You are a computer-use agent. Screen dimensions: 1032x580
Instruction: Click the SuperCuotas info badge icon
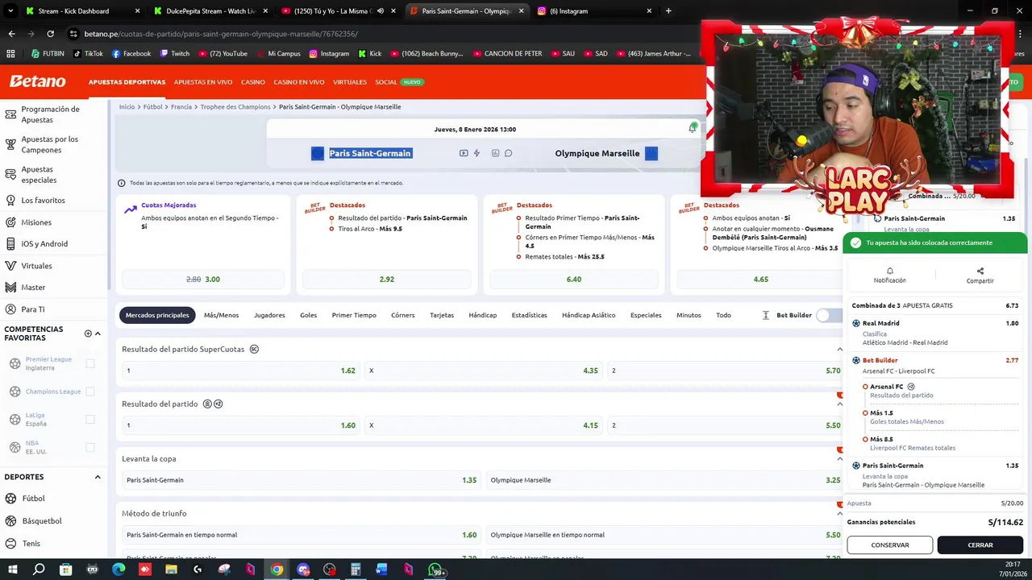coord(254,349)
